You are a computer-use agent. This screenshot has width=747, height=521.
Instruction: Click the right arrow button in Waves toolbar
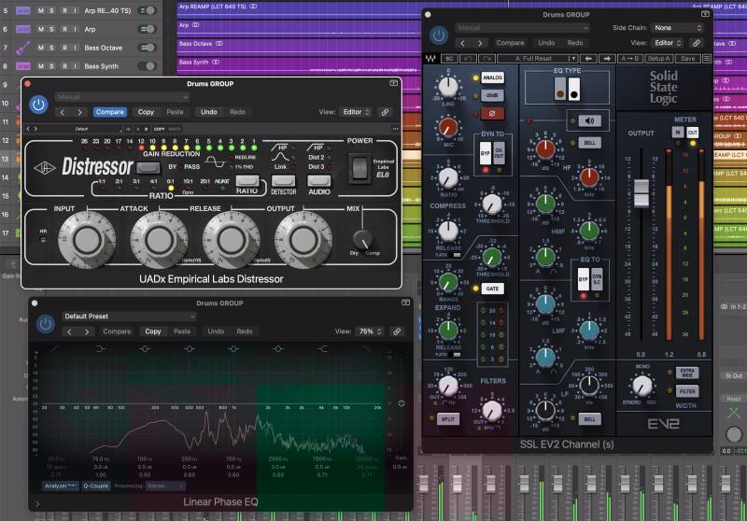coord(606,59)
